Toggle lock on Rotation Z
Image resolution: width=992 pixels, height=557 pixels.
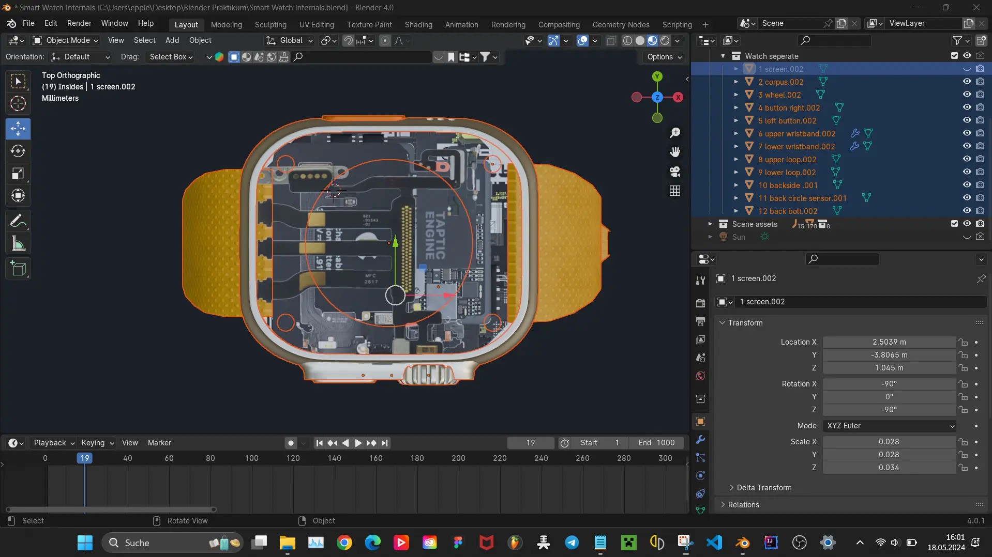pyautogui.click(x=963, y=410)
